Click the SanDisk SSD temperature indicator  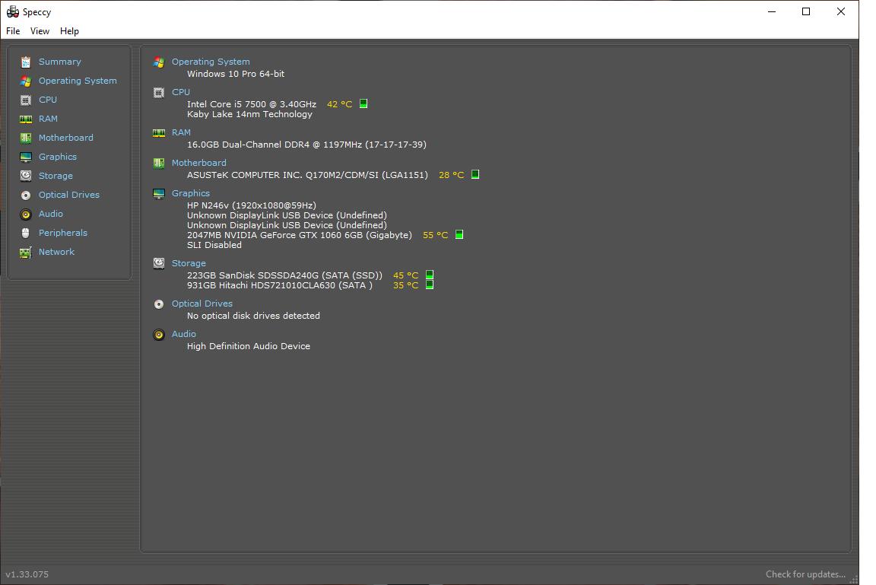pyautogui.click(x=430, y=275)
